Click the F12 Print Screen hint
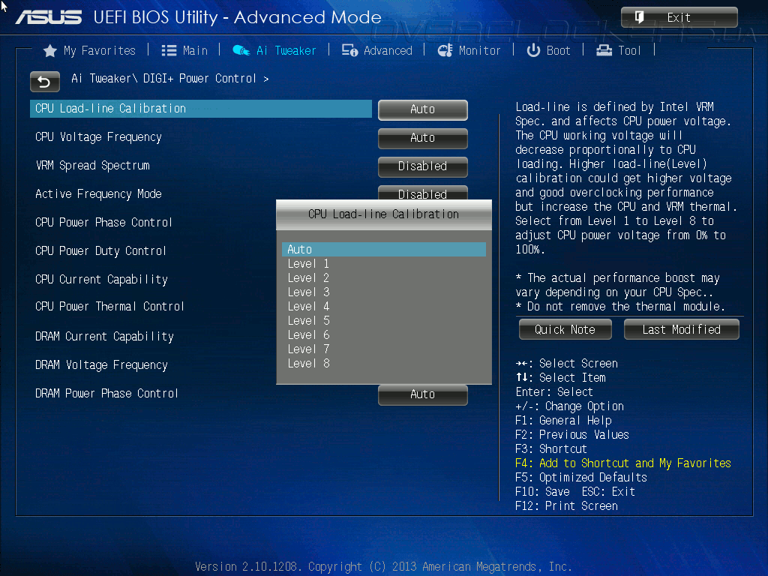Image resolution: width=768 pixels, height=576 pixels. [567, 505]
